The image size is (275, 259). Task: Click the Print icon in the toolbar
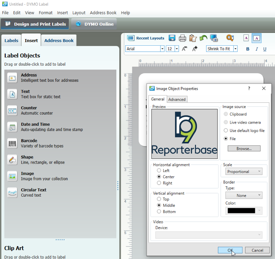coord(183,38)
